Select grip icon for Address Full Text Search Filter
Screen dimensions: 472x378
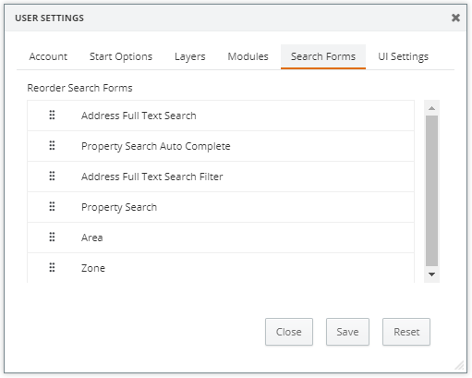click(x=52, y=176)
